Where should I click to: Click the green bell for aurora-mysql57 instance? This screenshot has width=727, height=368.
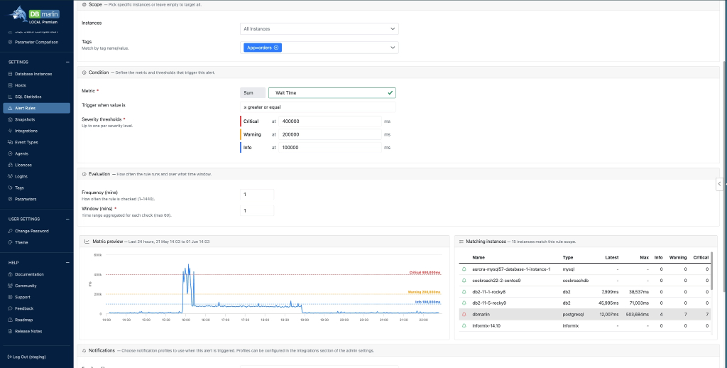coord(464,269)
